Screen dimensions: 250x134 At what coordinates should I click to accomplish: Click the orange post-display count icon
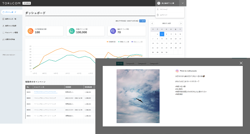coord(30,31)
